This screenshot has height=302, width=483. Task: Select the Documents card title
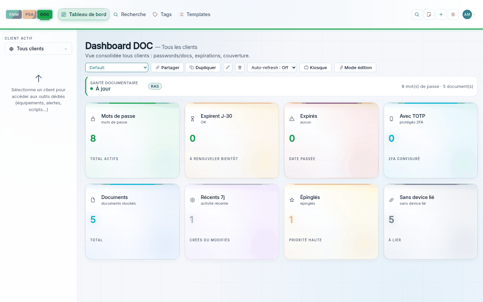pyautogui.click(x=114, y=197)
